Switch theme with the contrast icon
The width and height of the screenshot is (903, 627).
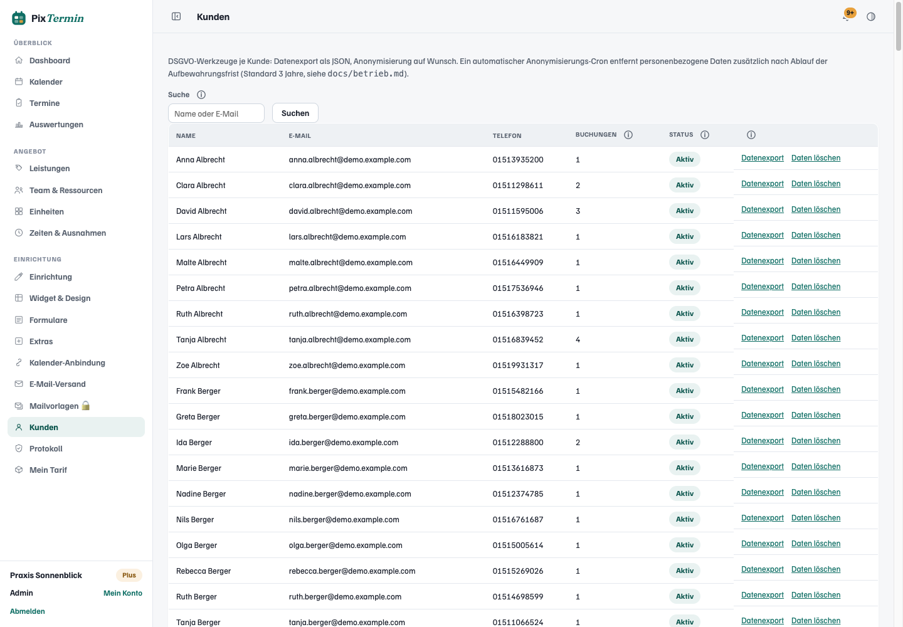pos(871,17)
